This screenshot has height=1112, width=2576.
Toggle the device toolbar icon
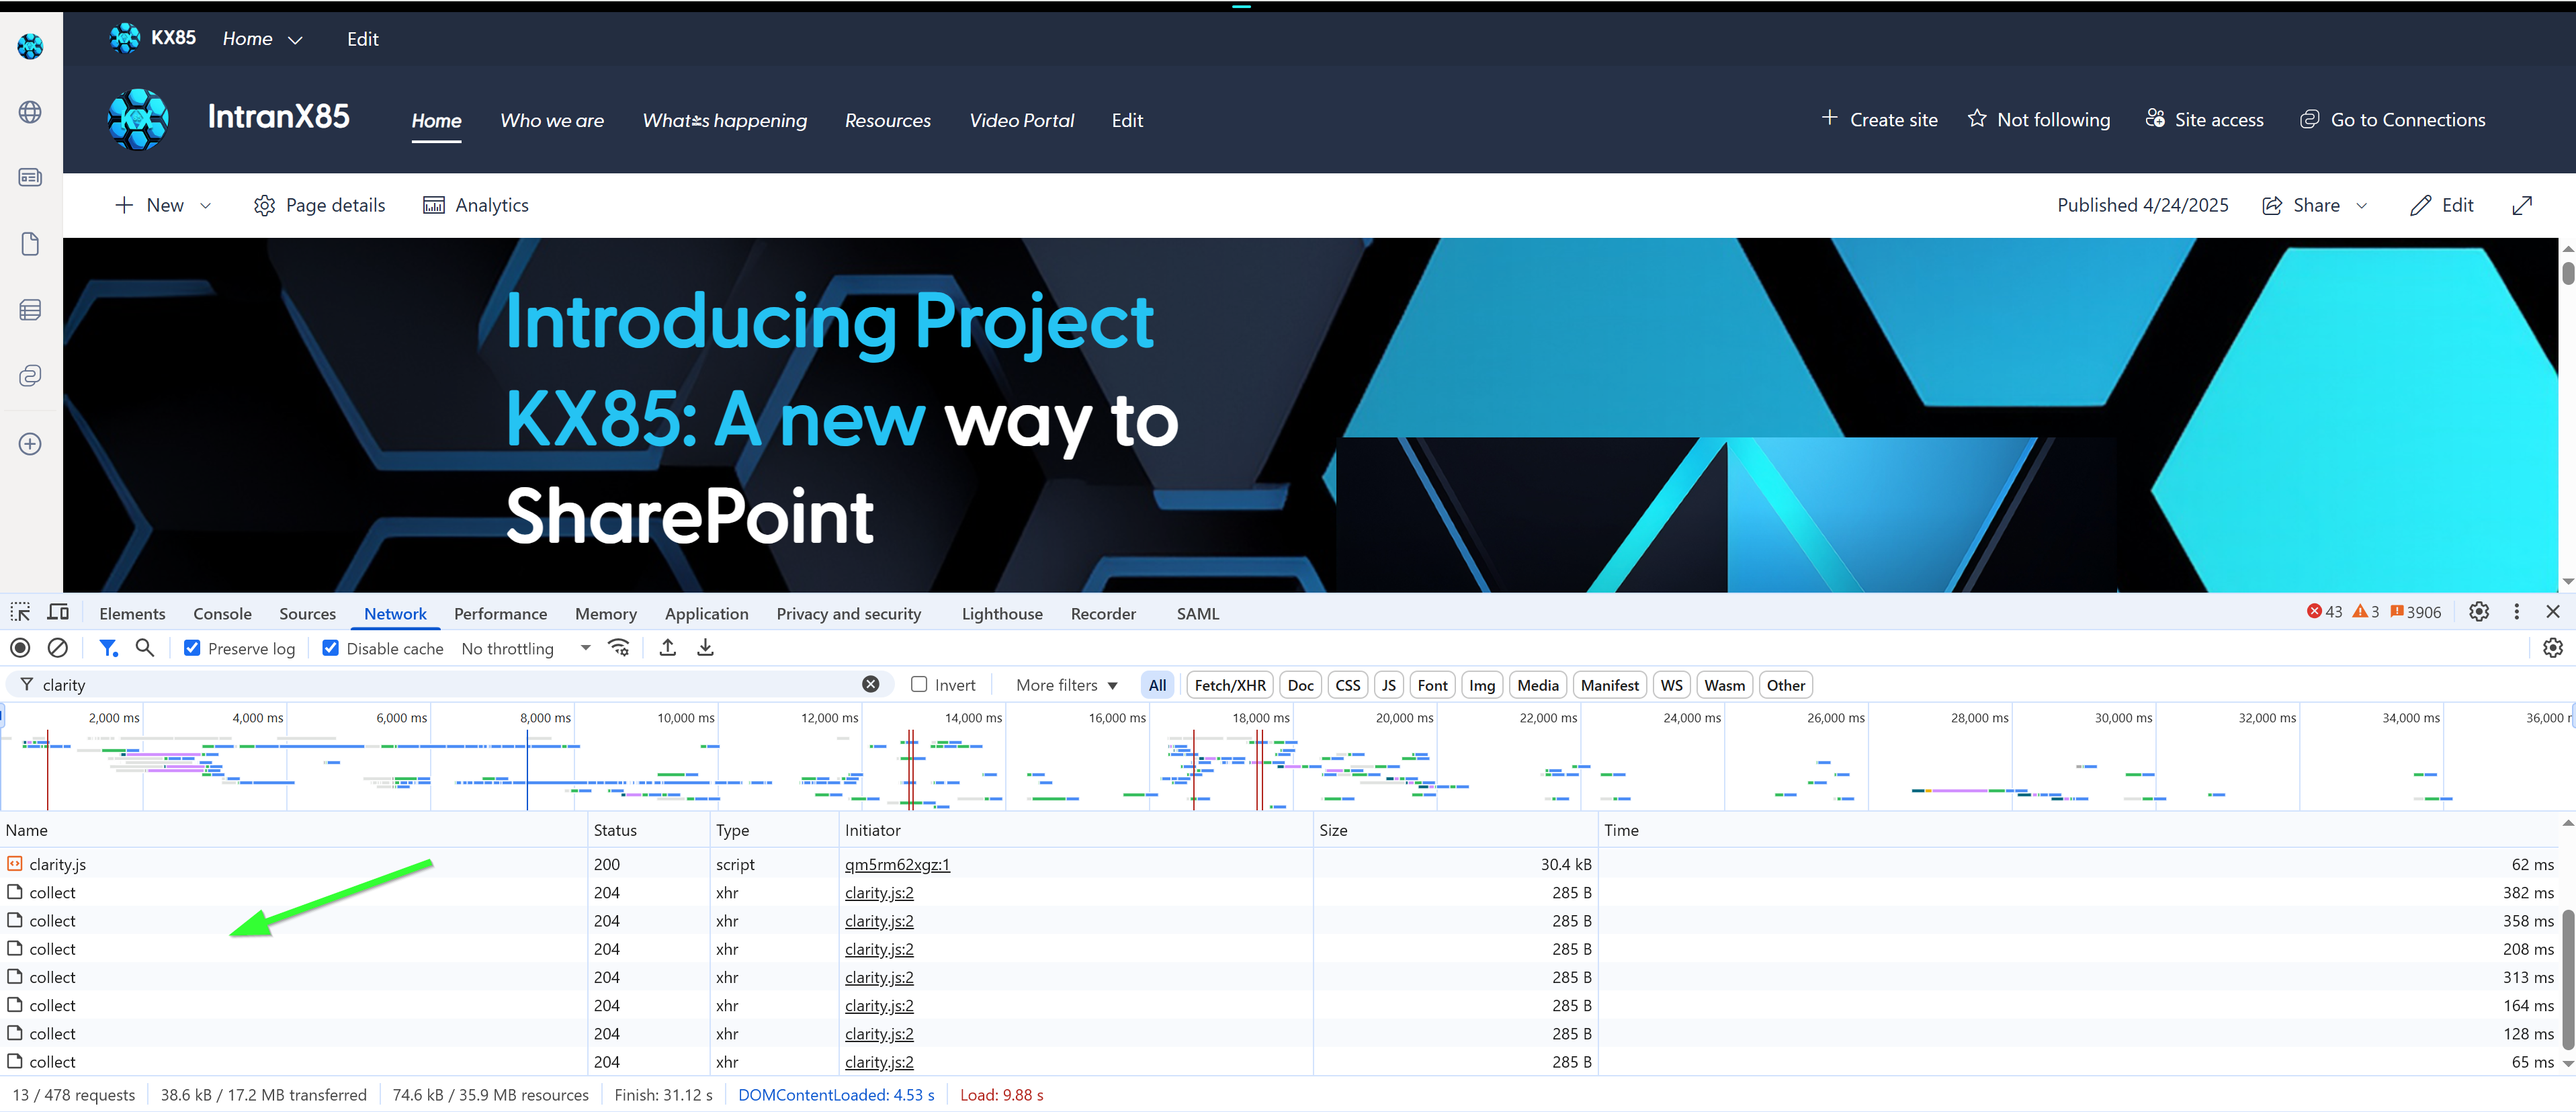point(59,612)
